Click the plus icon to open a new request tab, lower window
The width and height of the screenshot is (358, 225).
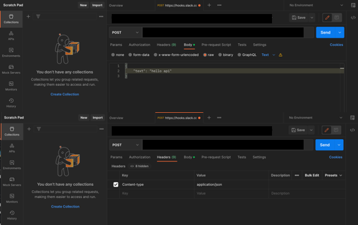(x=209, y=117)
